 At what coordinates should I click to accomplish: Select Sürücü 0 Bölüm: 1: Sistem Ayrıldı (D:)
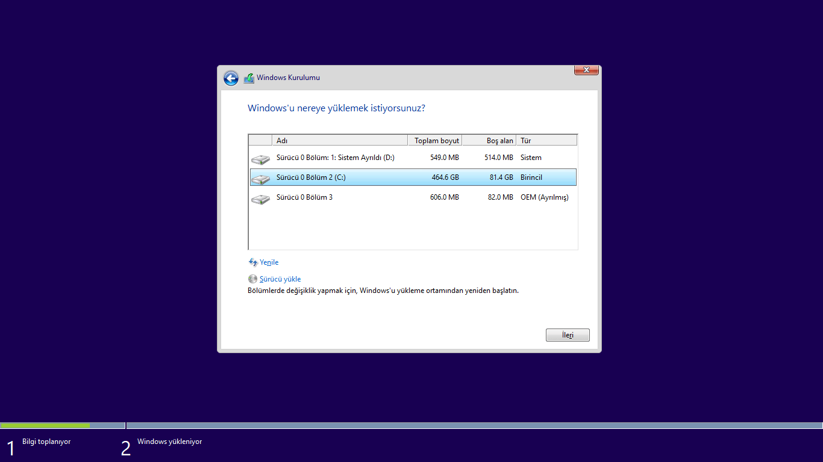413,158
